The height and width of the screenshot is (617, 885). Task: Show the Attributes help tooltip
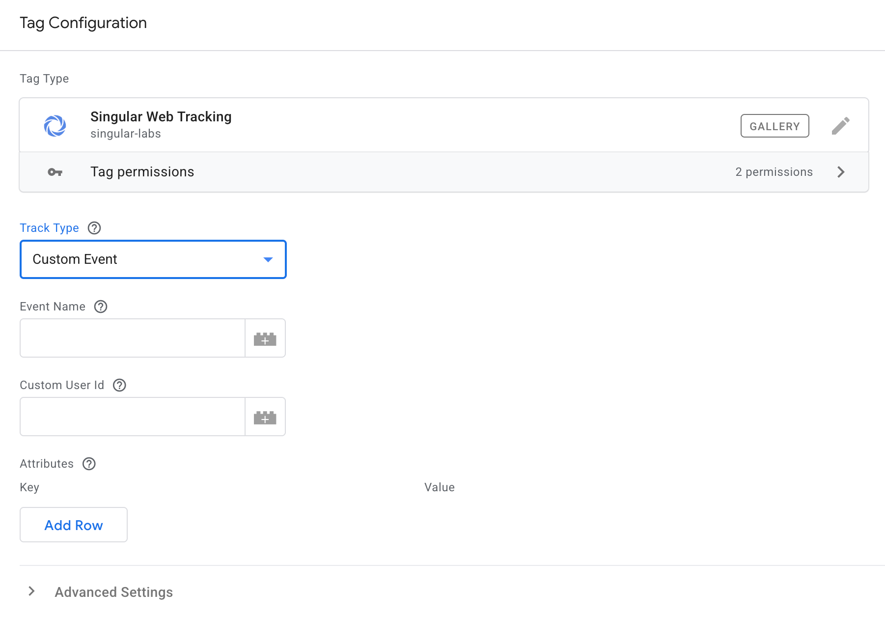(x=89, y=464)
